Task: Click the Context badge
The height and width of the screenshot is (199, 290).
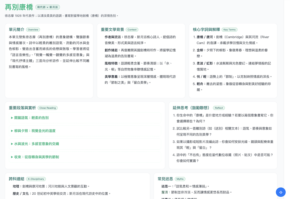Action: click(132, 30)
